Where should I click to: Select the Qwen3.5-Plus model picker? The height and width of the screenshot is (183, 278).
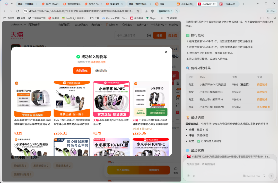pyautogui.click(x=251, y=176)
